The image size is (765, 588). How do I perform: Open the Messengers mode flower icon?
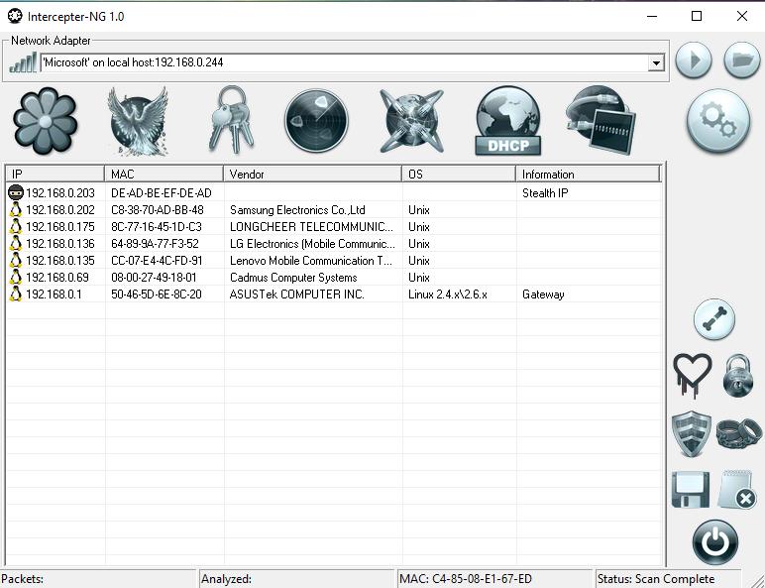(x=45, y=121)
